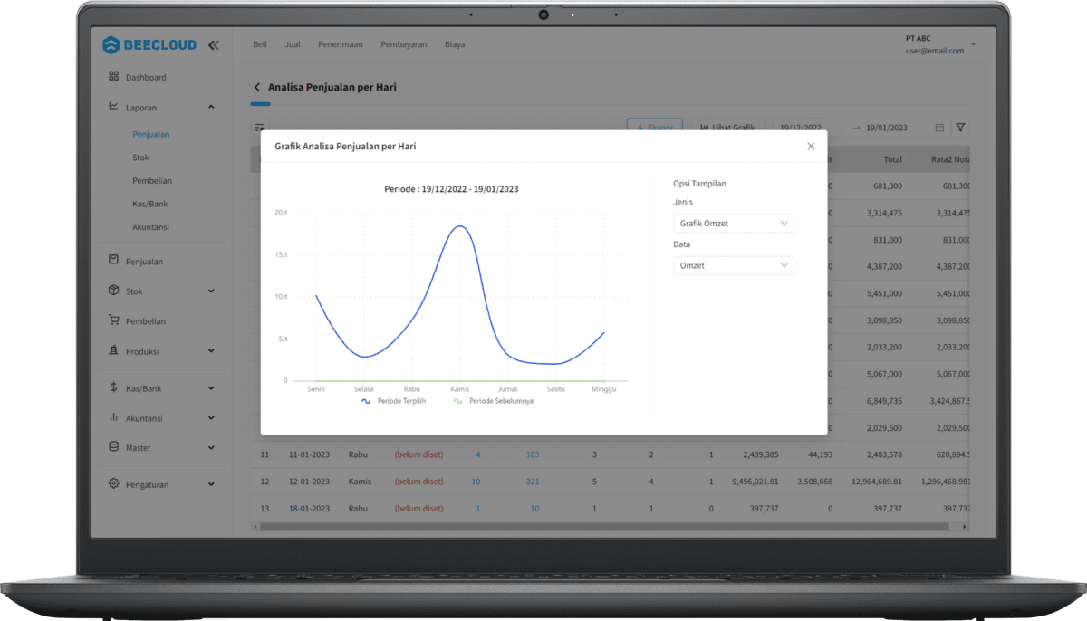Click the Stok box icon

[113, 291]
